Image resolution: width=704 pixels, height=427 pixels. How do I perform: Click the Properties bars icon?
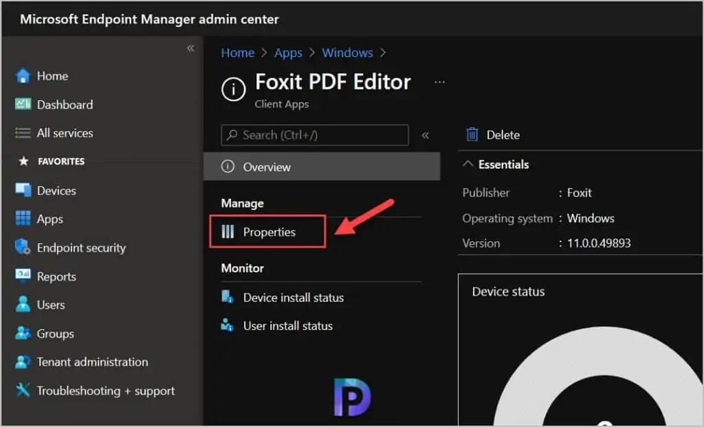pyautogui.click(x=228, y=232)
